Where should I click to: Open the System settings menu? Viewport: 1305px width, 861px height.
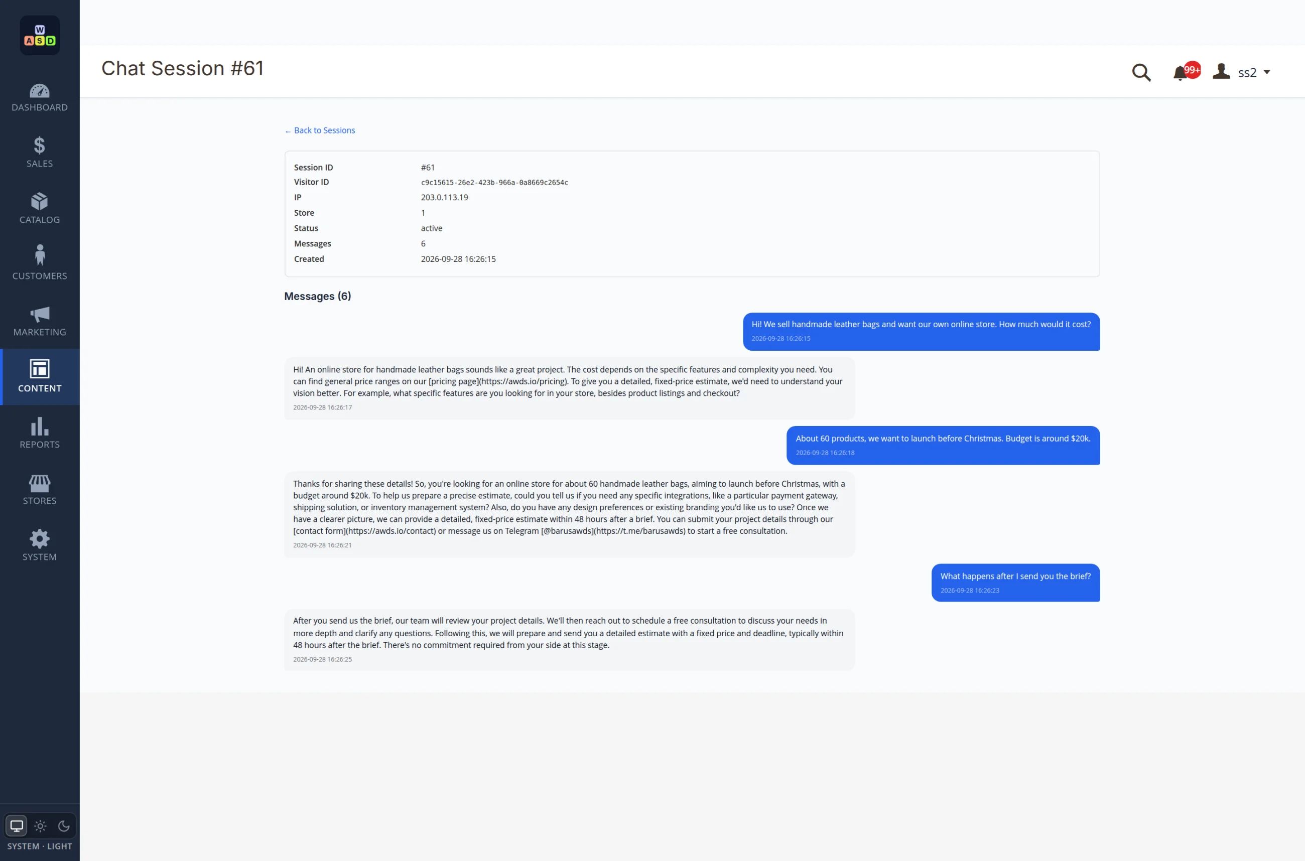click(40, 546)
